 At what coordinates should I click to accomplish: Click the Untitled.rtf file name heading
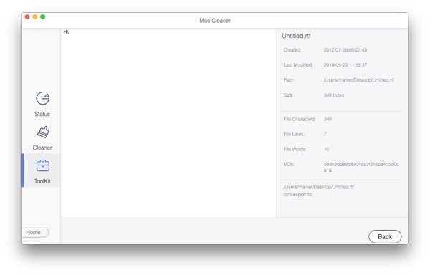[x=296, y=36]
